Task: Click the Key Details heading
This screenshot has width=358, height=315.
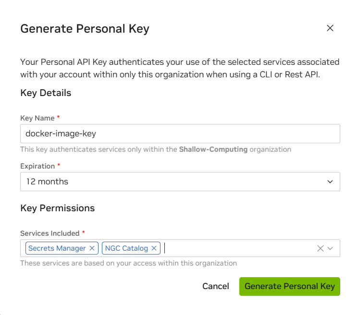Action: point(46,93)
